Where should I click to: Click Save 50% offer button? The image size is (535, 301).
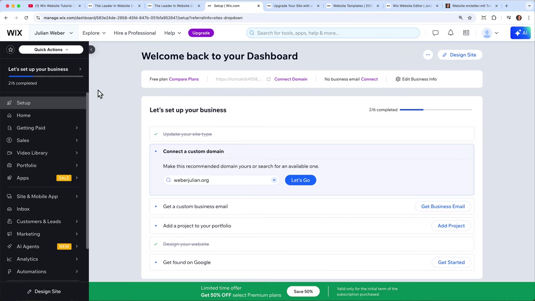(303, 291)
